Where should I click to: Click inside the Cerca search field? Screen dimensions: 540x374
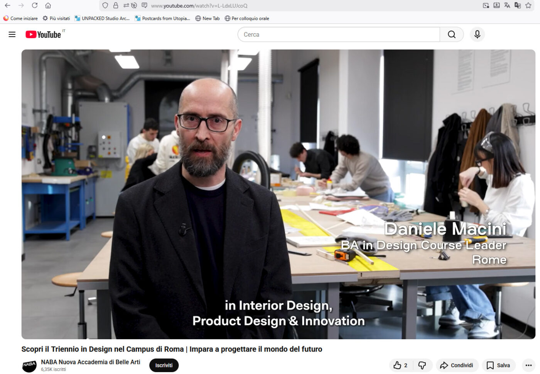[x=339, y=34]
